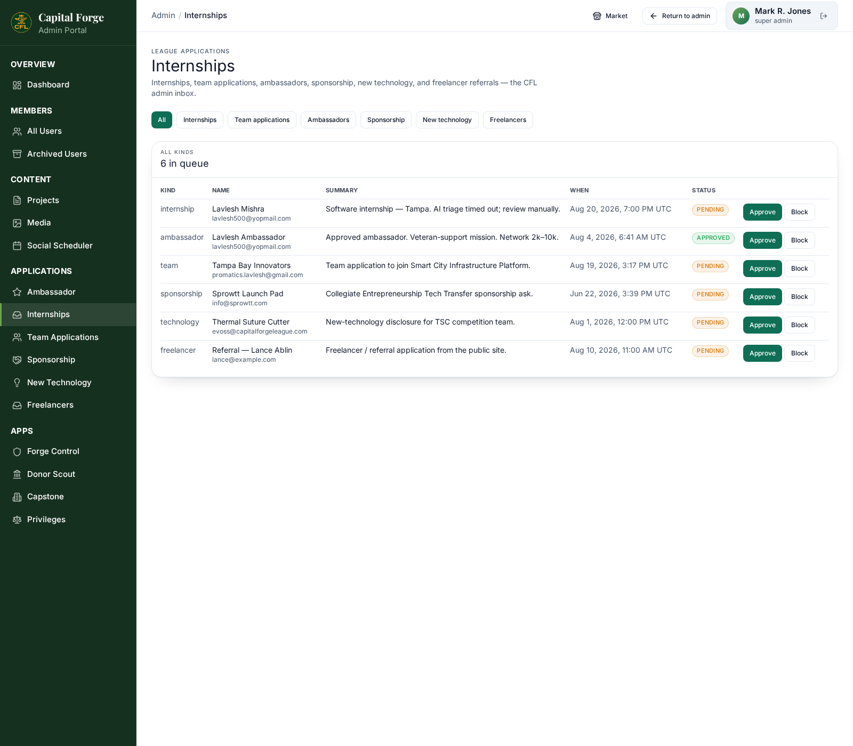853x746 pixels.
Task: Open Archived Users section
Action: point(68,154)
